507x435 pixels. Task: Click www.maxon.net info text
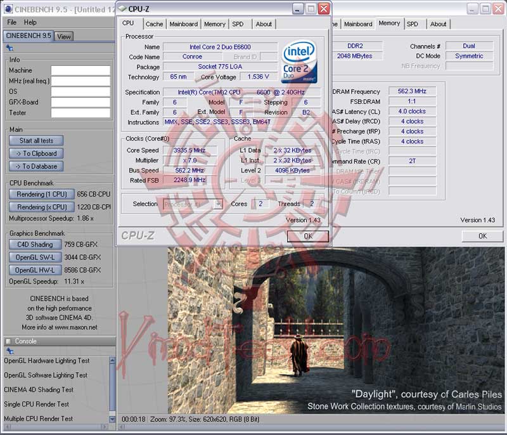coord(76,327)
